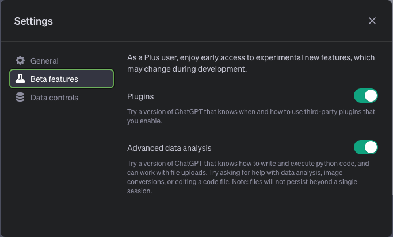The image size is (393, 237).
Task: Close the Settings dialog with the X
Action: click(372, 21)
